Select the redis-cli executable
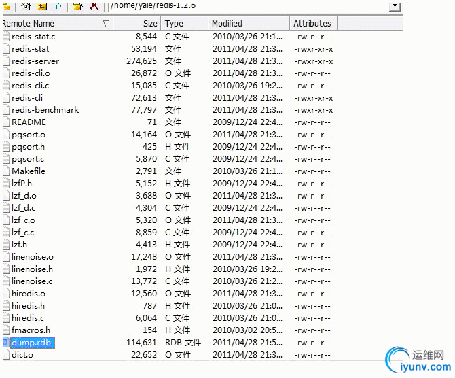455x378 pixels. (27, 98)
